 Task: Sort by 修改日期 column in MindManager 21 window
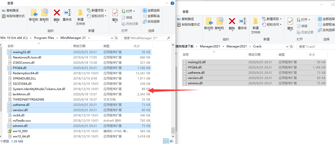87,46
